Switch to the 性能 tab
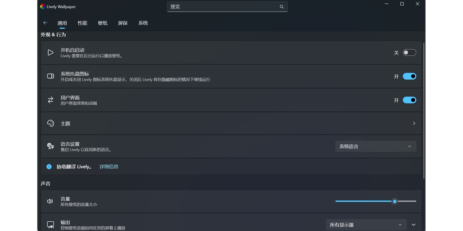The width and height of the screenshot is (463, 231). 82,23
